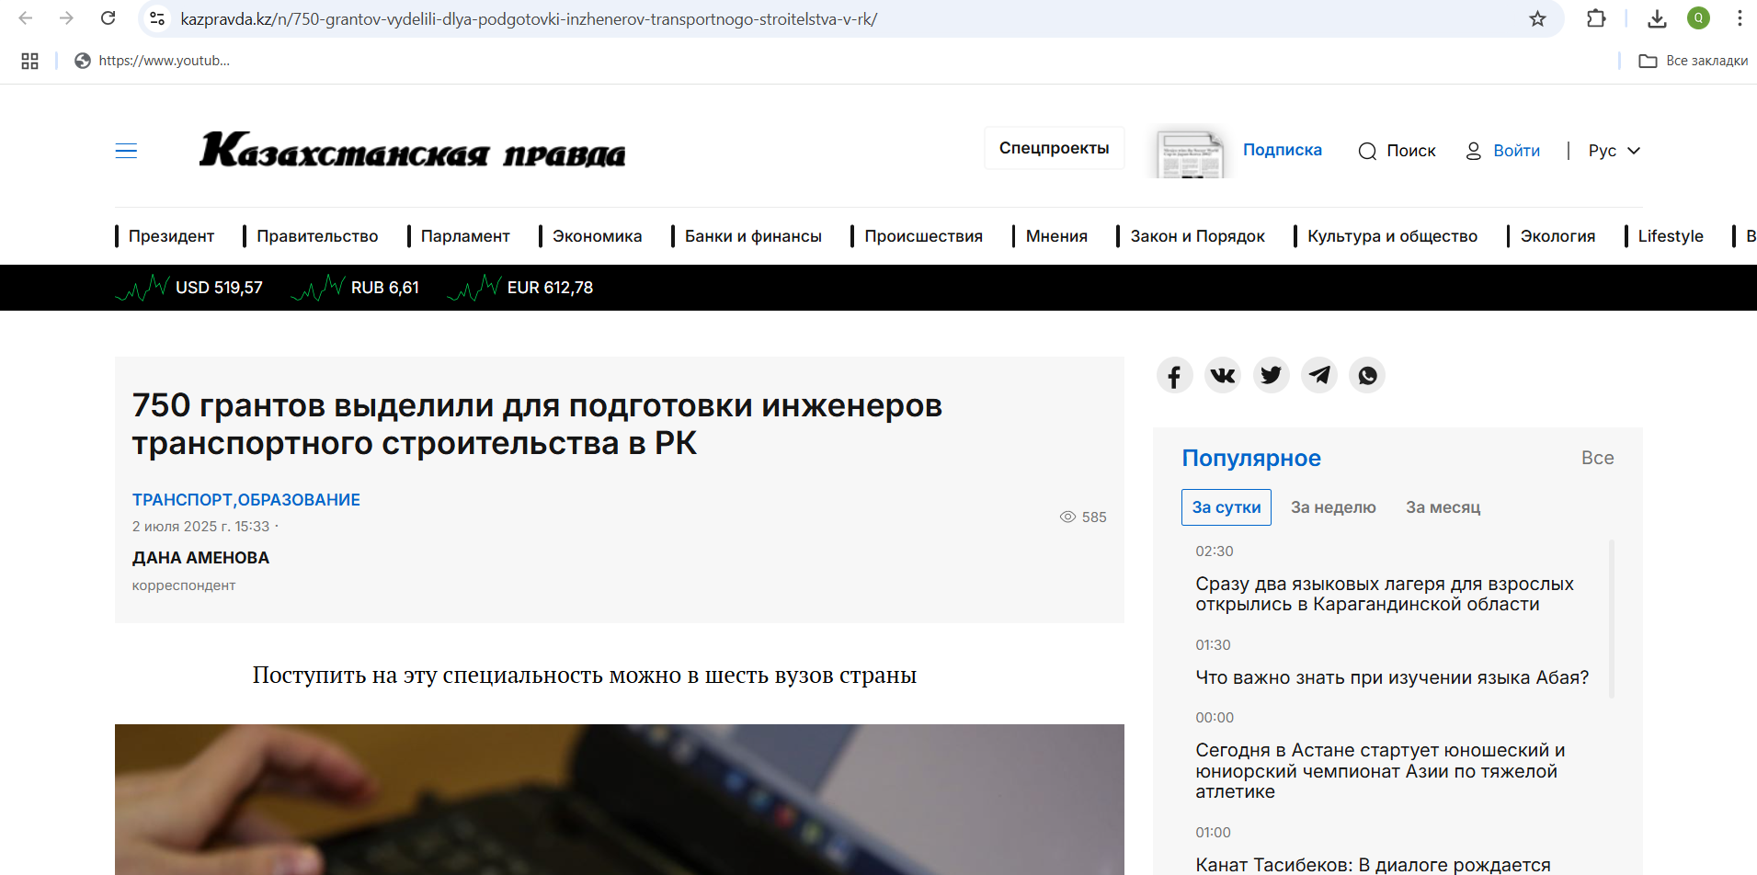Open site information icon in address bar

tap(157, 18)
